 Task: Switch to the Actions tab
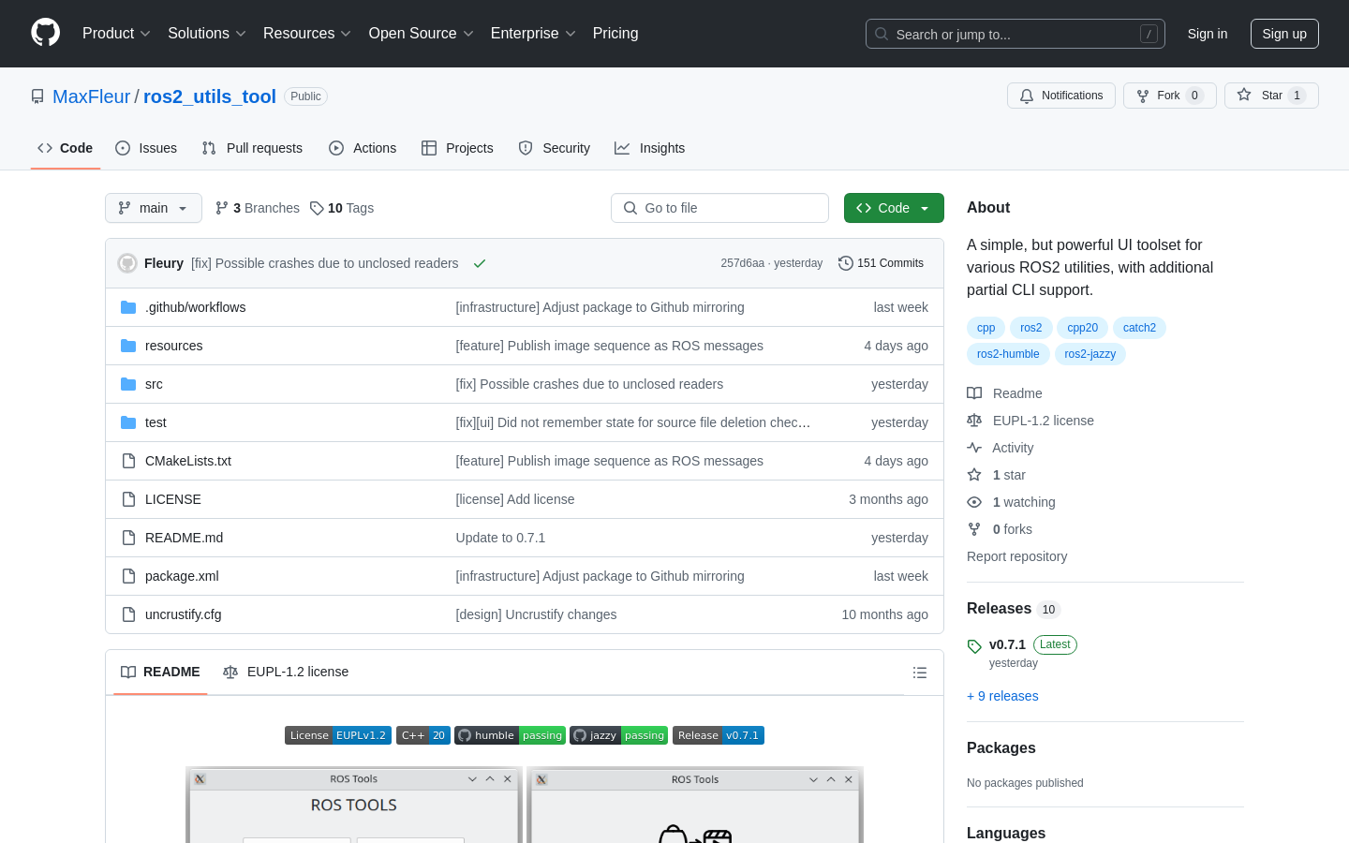click(363, 148)
